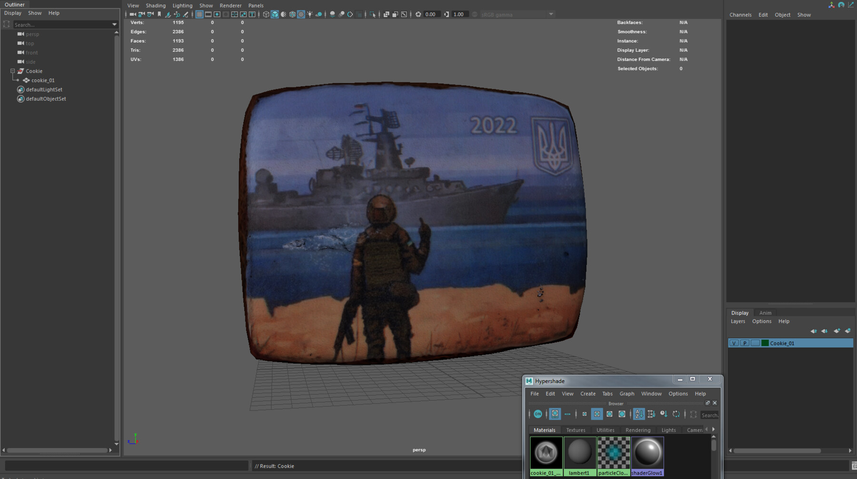This screenshot has width=857, height=479.
Task: Switch to Textures tab in Hypershade
Action: point(576,430)
